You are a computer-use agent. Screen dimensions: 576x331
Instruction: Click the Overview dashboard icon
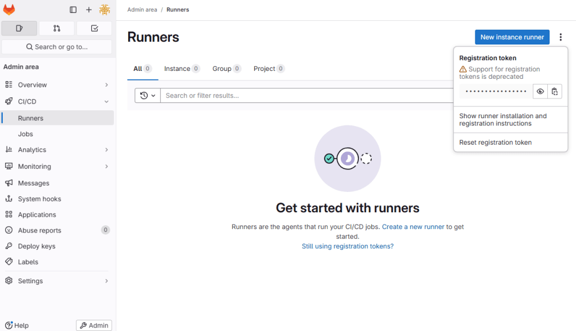[x=9, y=84]
